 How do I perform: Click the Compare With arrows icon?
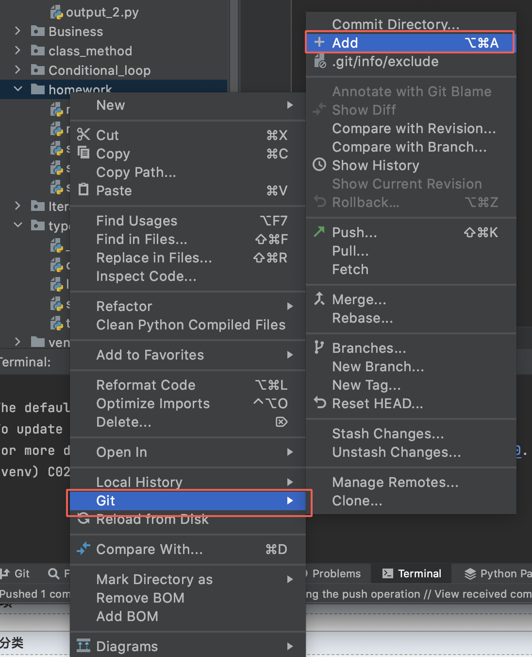pos(83,549)
